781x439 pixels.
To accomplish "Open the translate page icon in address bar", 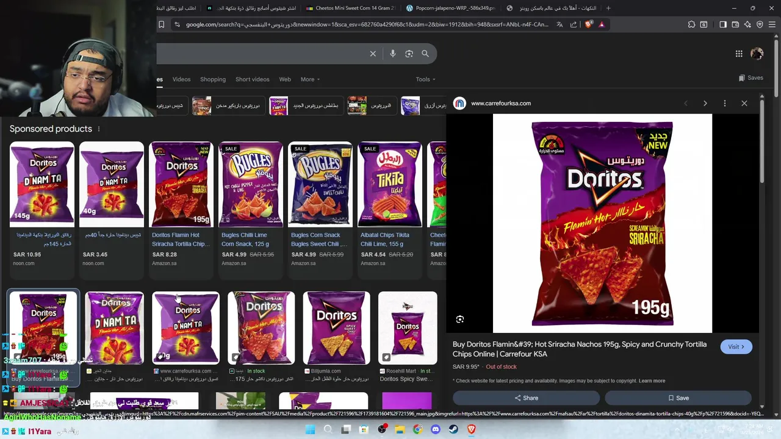I will pyautogui.click(x=560, y=24).
